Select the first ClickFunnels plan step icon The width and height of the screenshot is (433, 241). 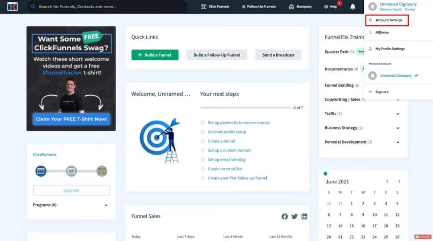coord(41,171)
